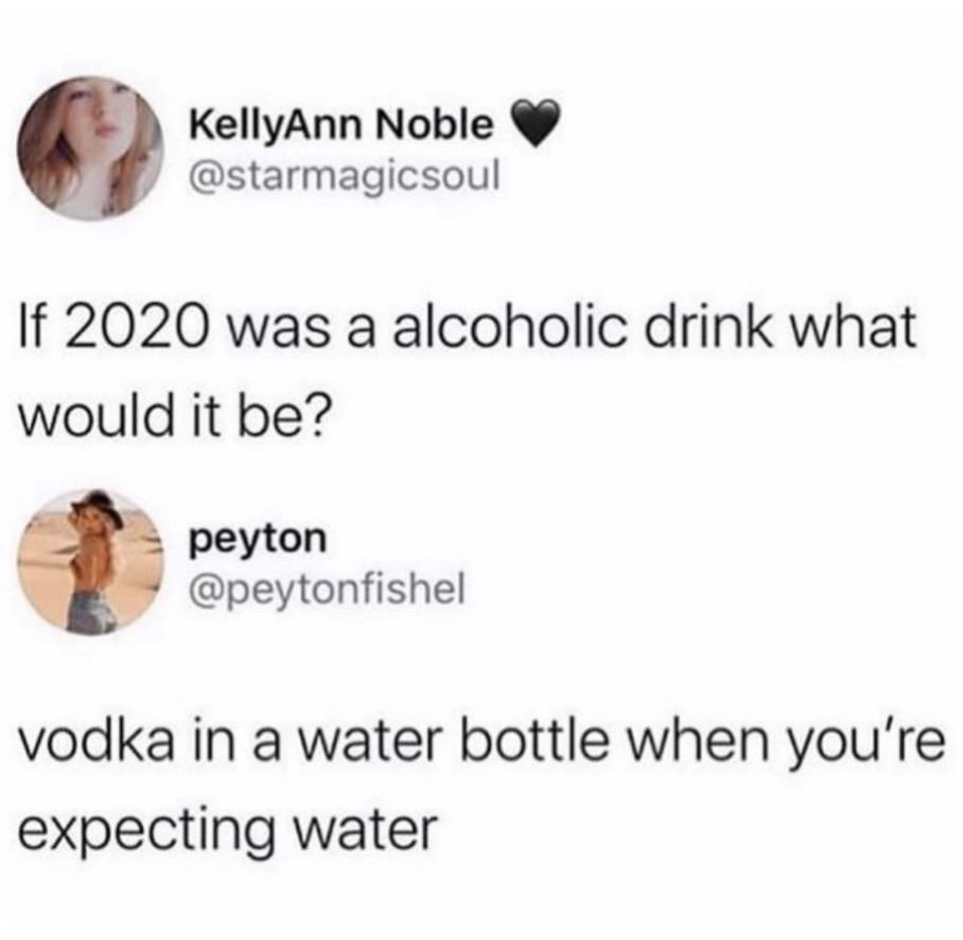Image resolution: width=963 pixels, height=940 pixels.
Task: Click the peyton display name
Action: pyautogui.click(x=256, y=539)
